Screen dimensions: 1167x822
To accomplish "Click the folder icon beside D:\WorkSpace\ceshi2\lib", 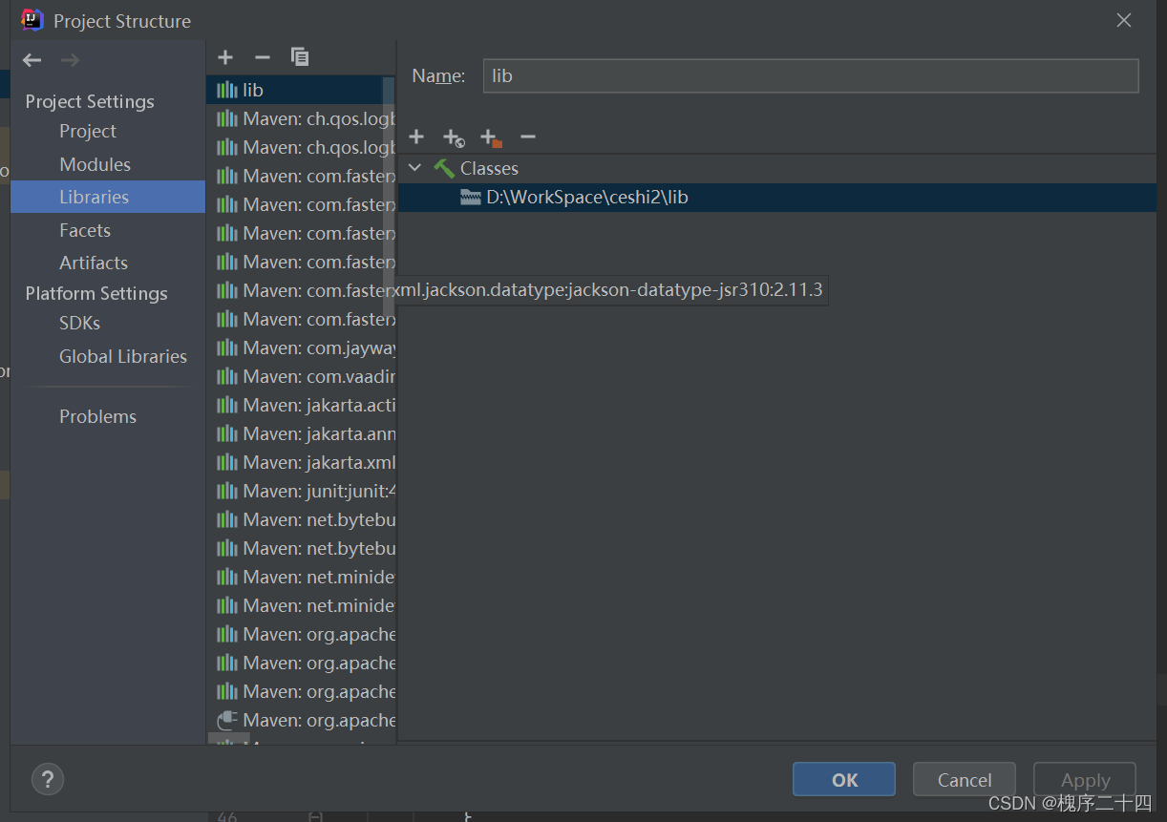I will 470,198.
